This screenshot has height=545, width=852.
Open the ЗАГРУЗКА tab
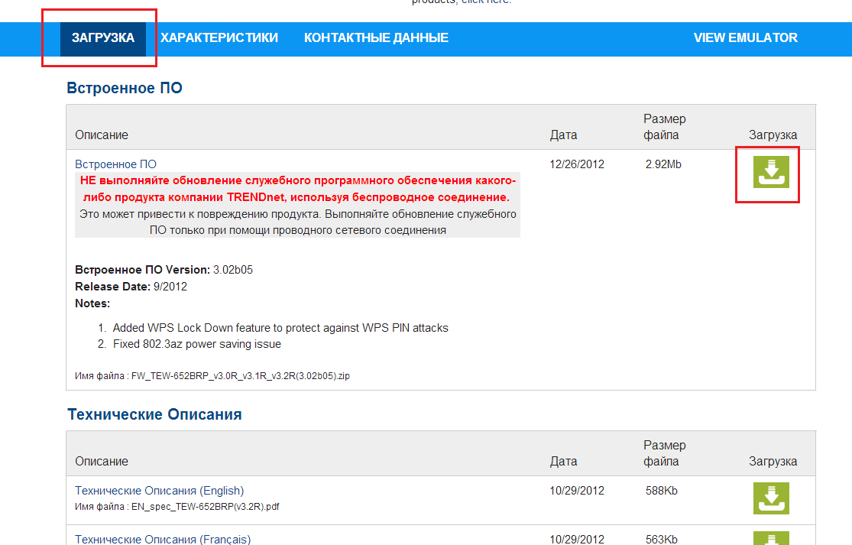tap(103, 38)
